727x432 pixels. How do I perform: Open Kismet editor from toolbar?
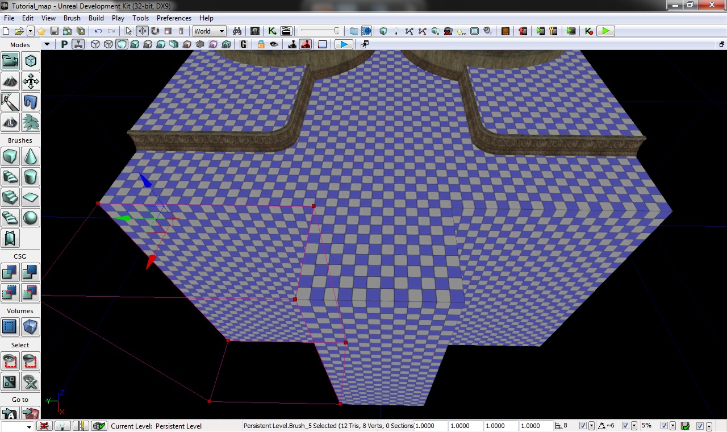coord(272,31)
